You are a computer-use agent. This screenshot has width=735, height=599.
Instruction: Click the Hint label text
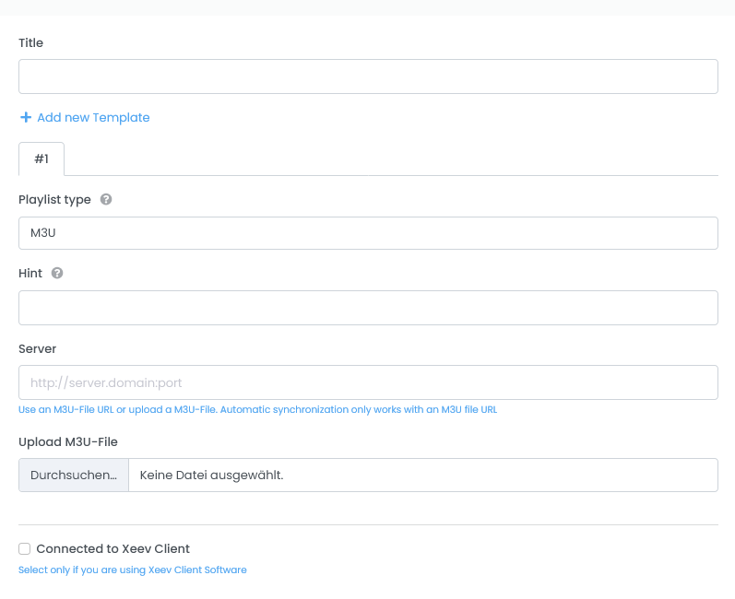tap(31, 274)
